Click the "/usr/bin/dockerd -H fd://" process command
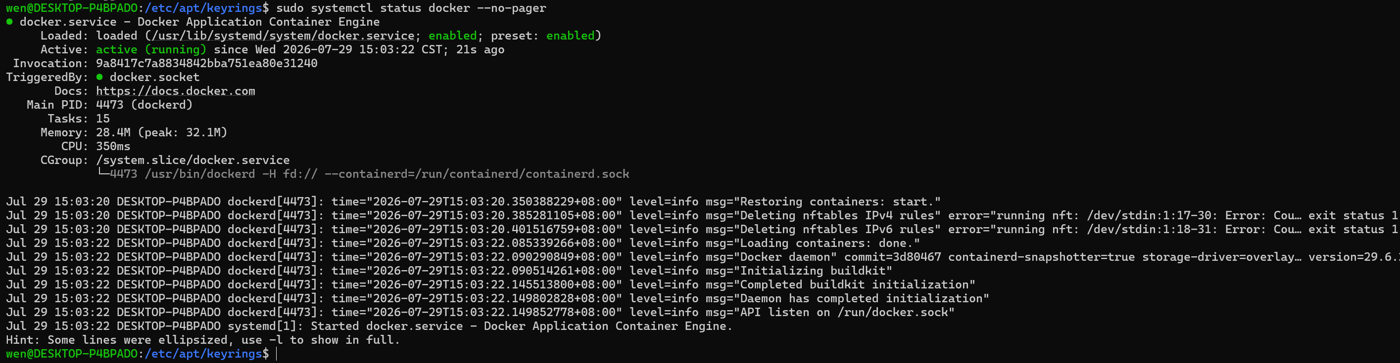1400x363 pixels. [x=231, y=174]
